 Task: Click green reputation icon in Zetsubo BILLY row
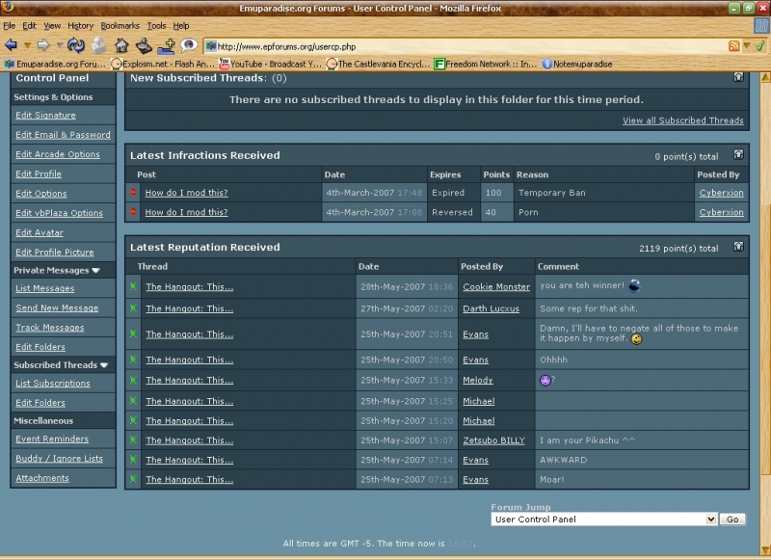point(133,440)
